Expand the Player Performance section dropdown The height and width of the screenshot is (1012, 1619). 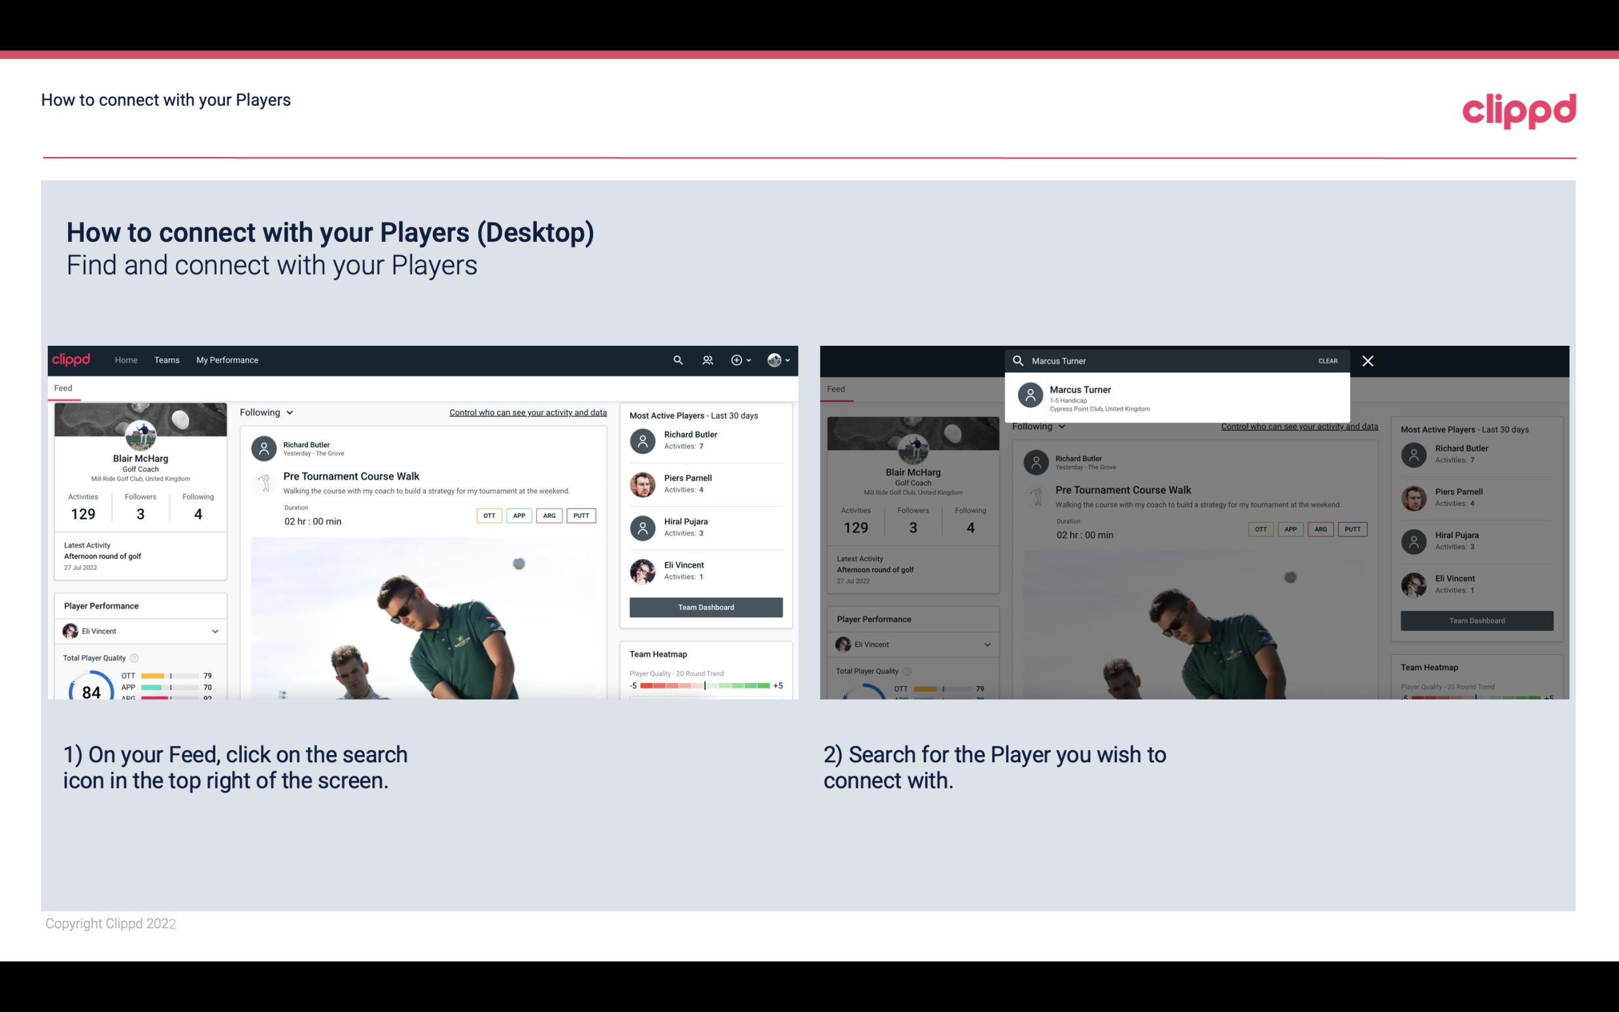(x=214, y=631)
